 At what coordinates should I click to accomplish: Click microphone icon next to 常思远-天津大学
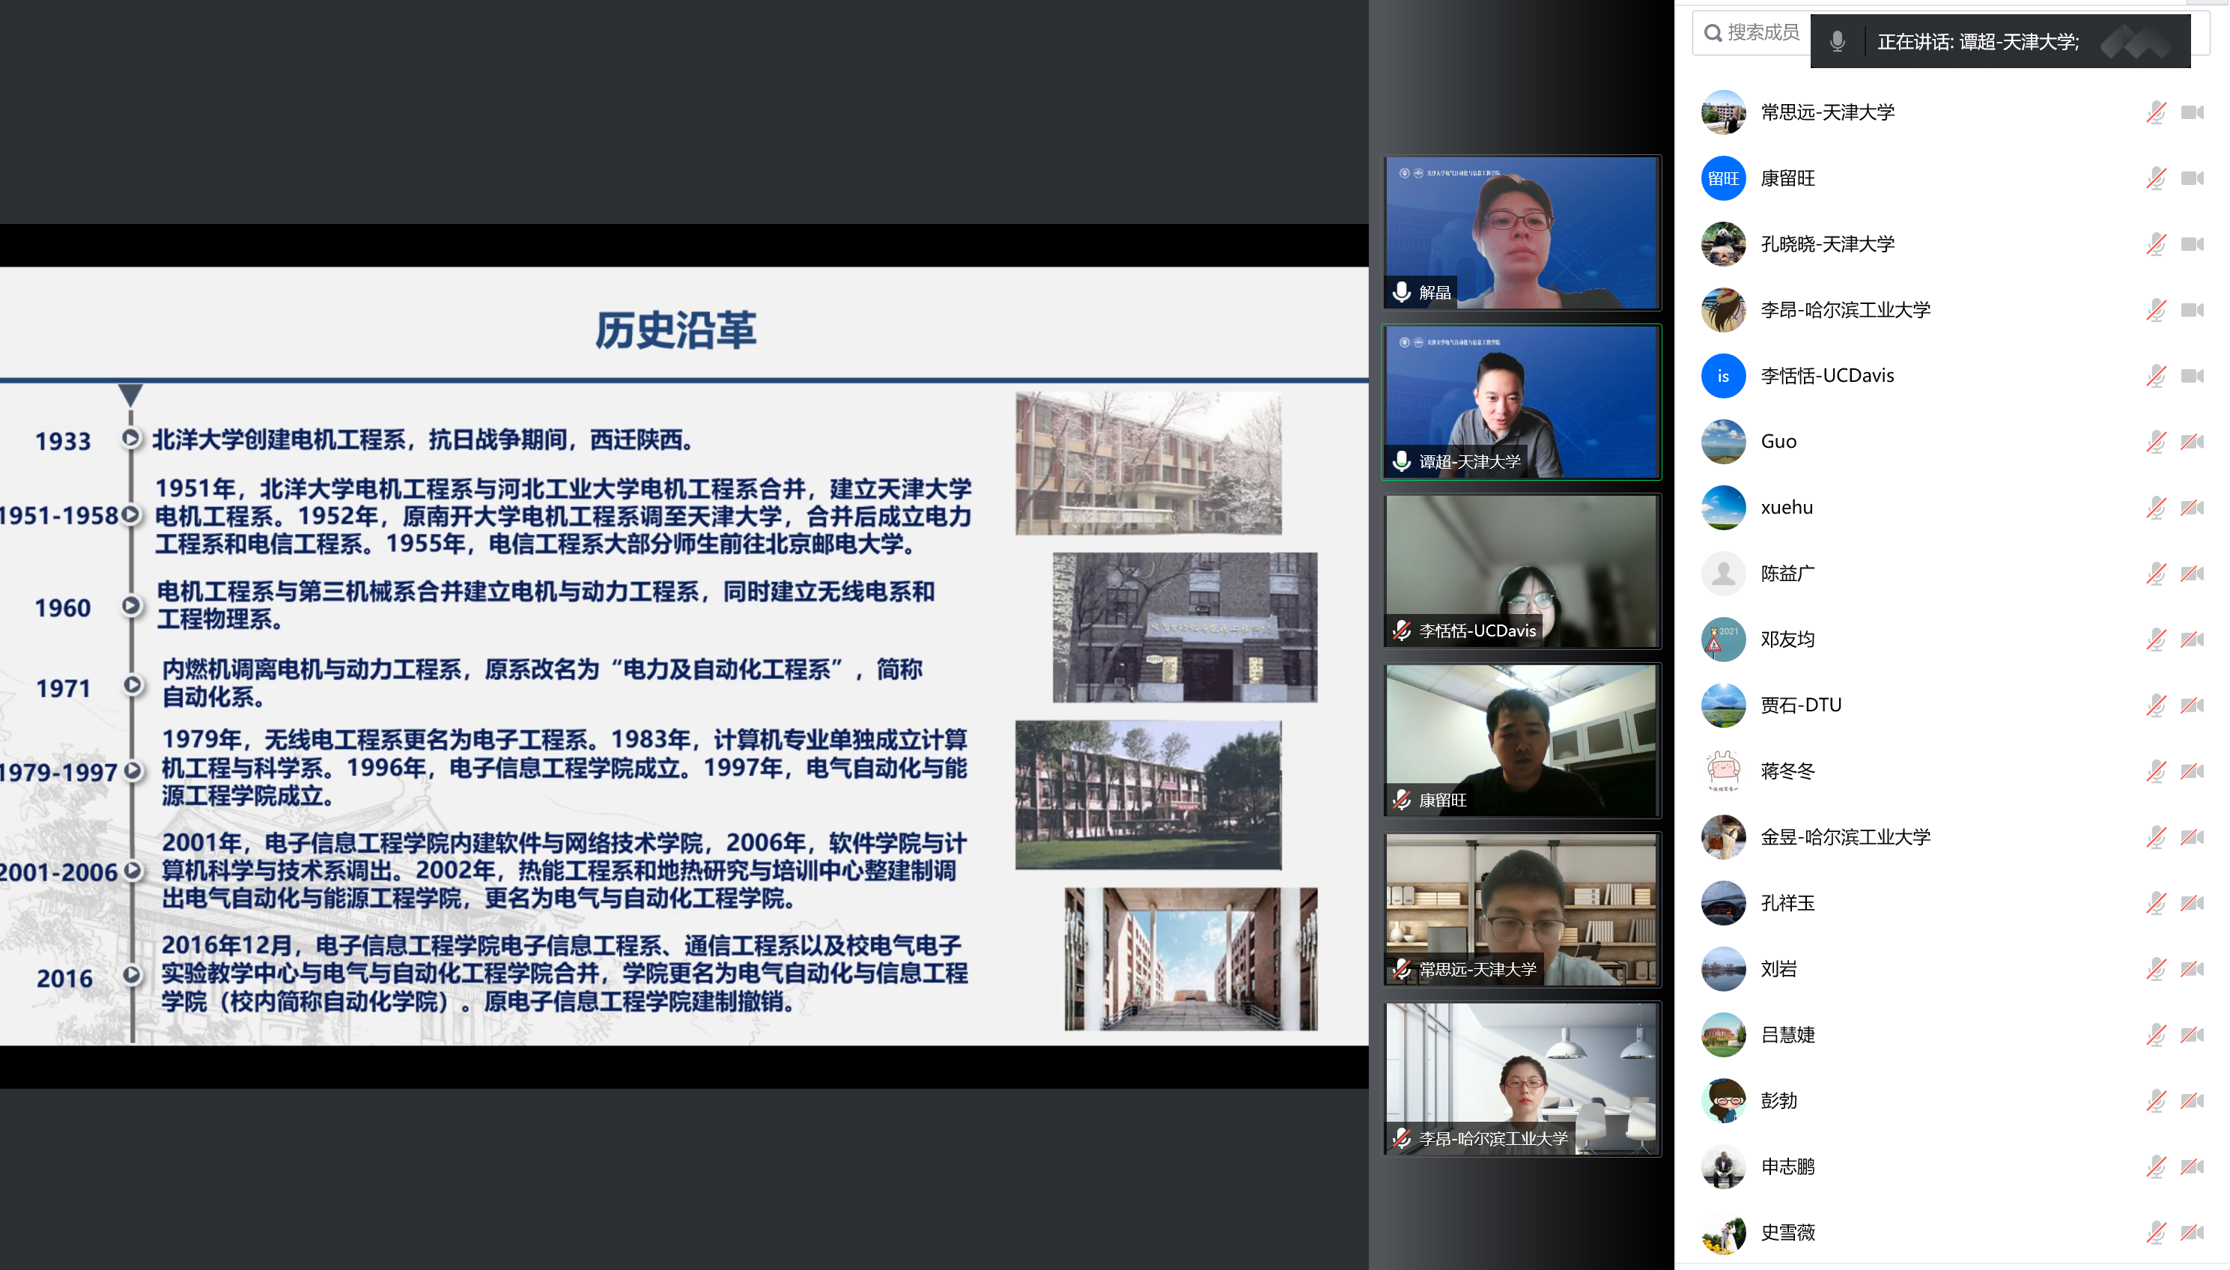(2155, 112)
